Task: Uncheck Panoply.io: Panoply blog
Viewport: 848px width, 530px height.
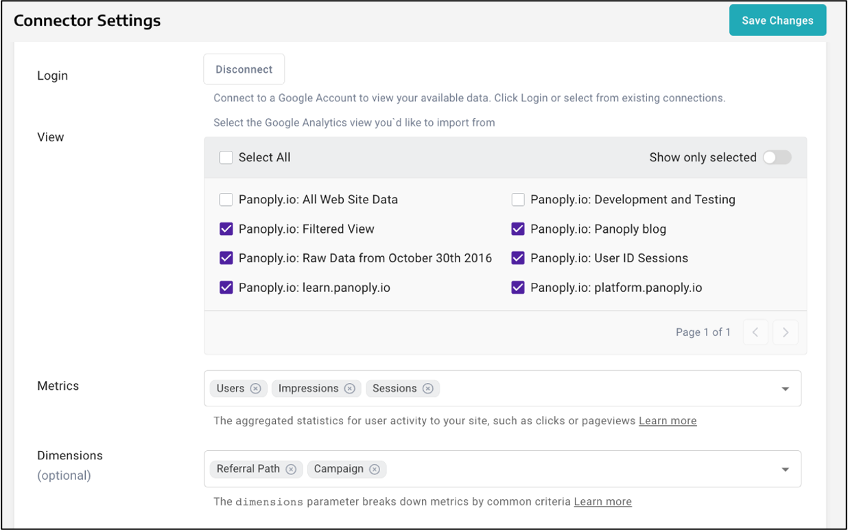Action: pyautogui.click(x=518, y=229)
